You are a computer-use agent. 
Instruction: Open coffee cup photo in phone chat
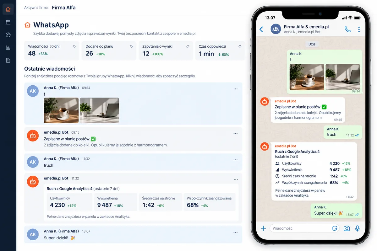tap(307, 77)
